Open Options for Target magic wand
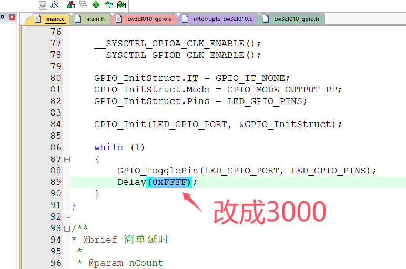Image resolution: width=406 pixels, height=269 pixels. 54,5
